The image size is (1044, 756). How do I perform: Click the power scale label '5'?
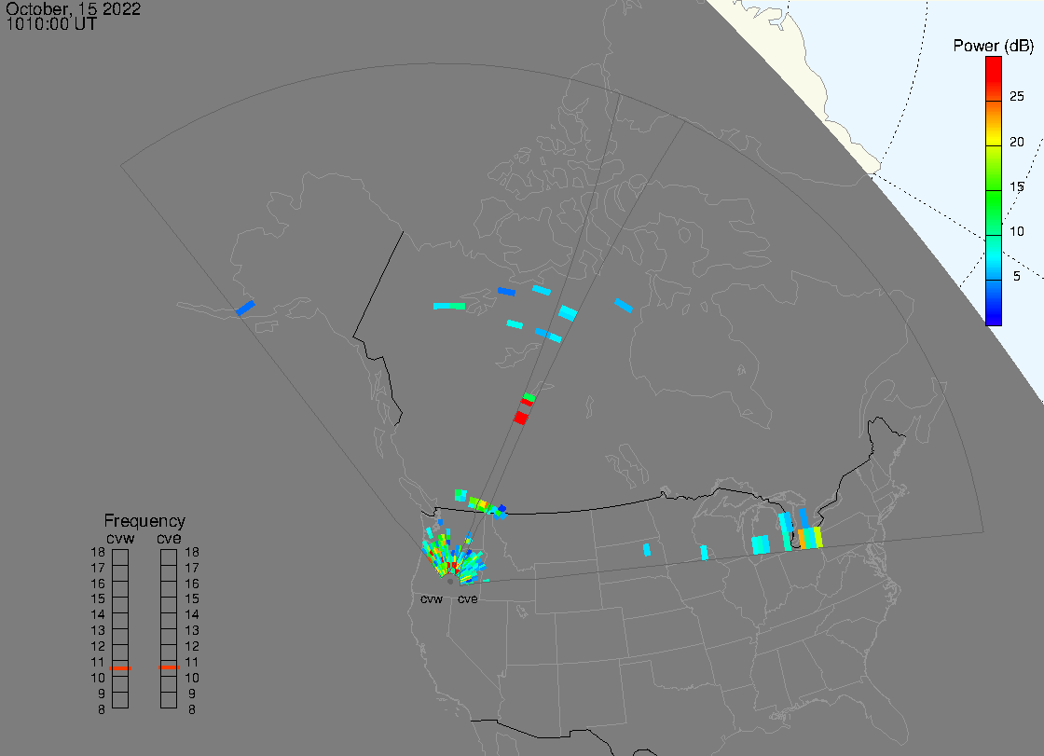point(1016,277)
